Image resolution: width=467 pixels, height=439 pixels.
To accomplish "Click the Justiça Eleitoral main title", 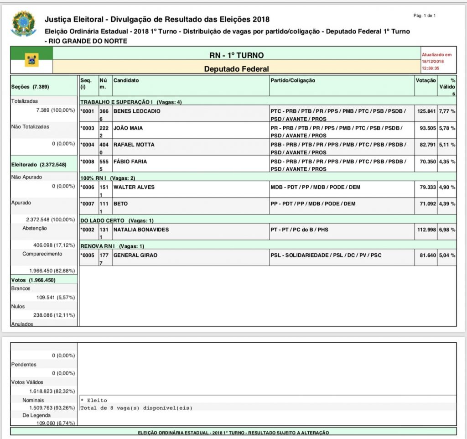I will 157,19.
